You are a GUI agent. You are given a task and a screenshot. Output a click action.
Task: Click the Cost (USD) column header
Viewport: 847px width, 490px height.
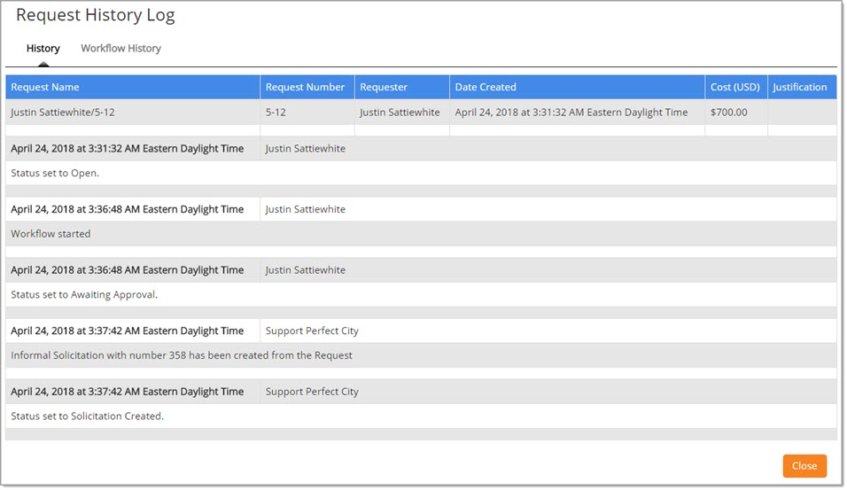coord(734,87)
